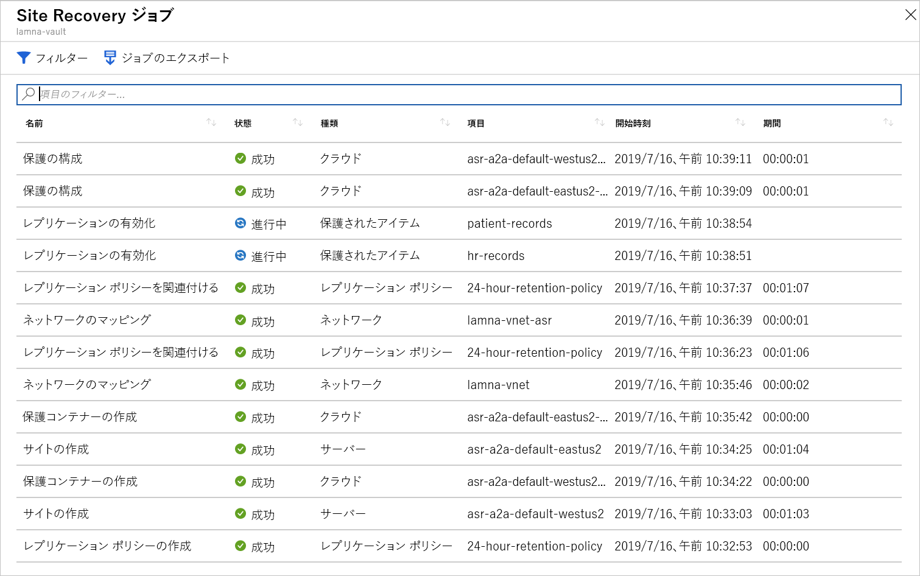Sort by 項目 column arrows

coord(600,122)
